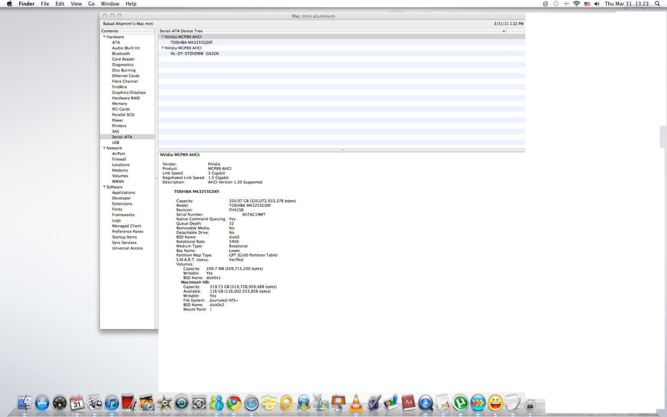Open the Wi-Fi status menu
This screenshot has height=417, width=667.
pyautogui.click(x=577, y=4)
